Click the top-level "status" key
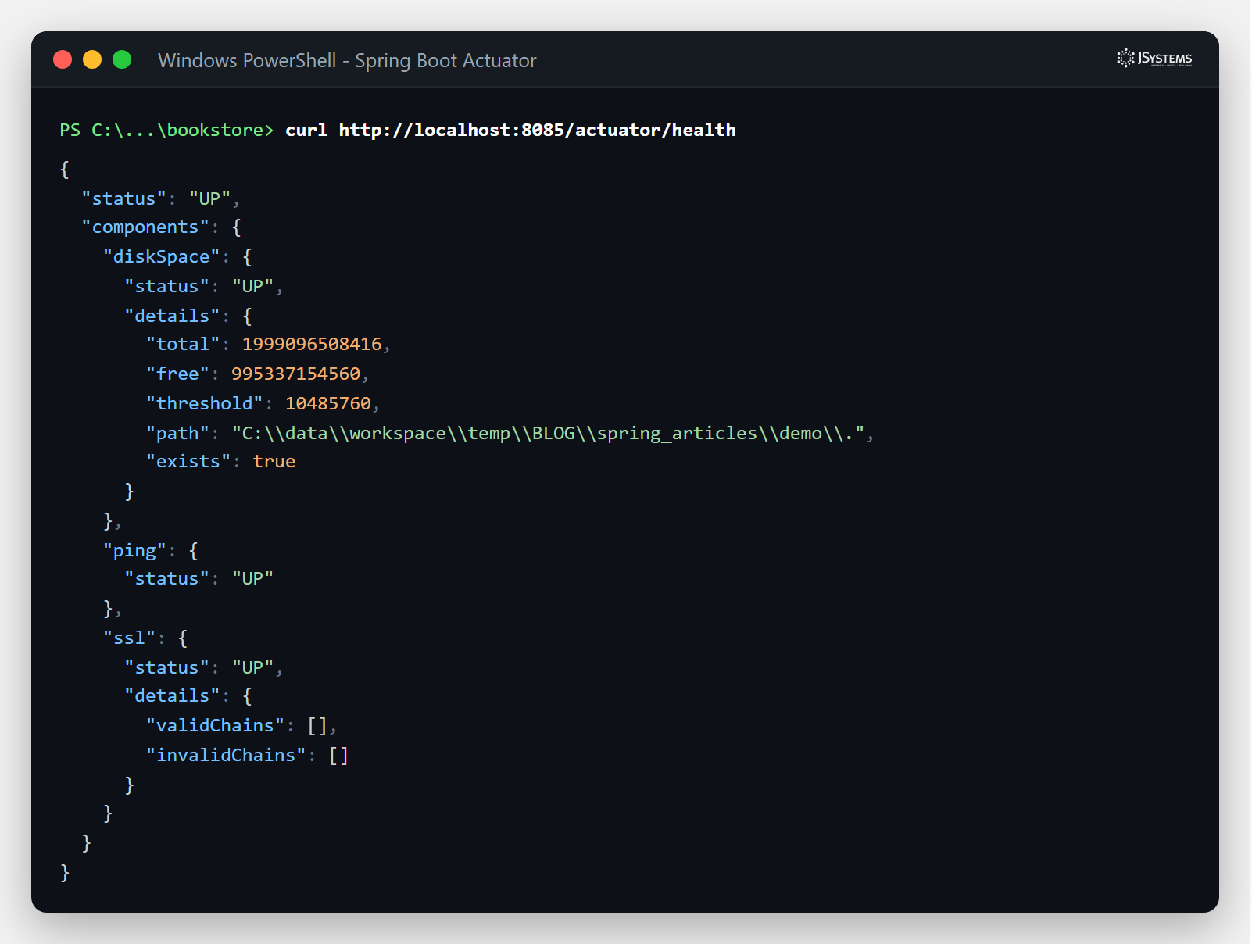Image resolution: width=1252 pixels, height=944 pixels. pos(123,198)
